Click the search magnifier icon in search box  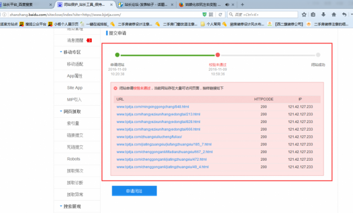[231, 15]
